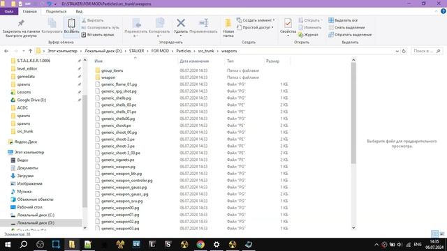Select Вырезать (cut) in ribbon
Screen dimensions: 447x251
coord(92,20)
